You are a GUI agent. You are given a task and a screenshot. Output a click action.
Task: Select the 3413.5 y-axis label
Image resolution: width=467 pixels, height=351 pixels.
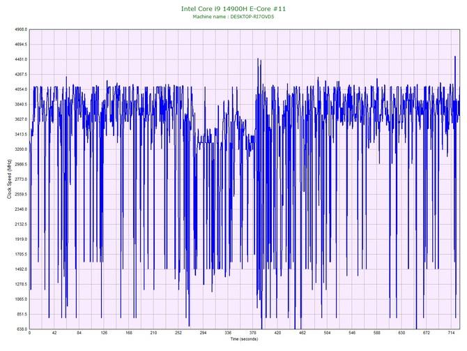(x=21, y=135)
